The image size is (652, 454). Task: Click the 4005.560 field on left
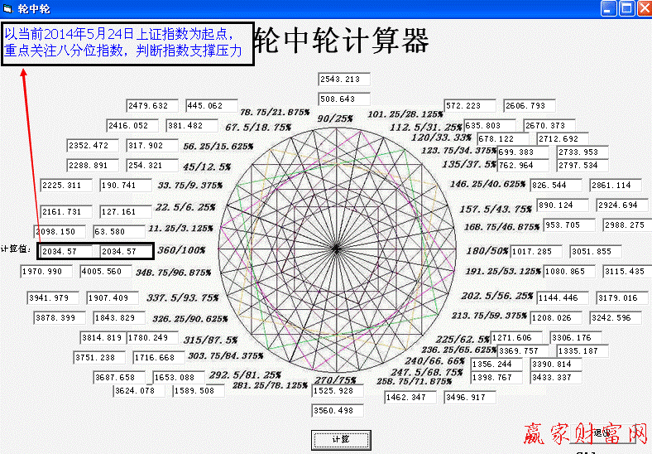point(108,272)
